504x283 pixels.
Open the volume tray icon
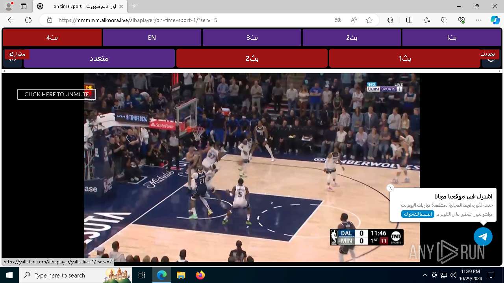click(453, 275)
